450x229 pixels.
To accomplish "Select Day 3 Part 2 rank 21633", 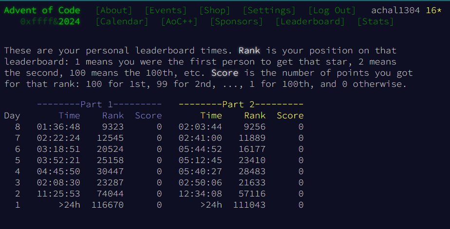I will (252, 182).
